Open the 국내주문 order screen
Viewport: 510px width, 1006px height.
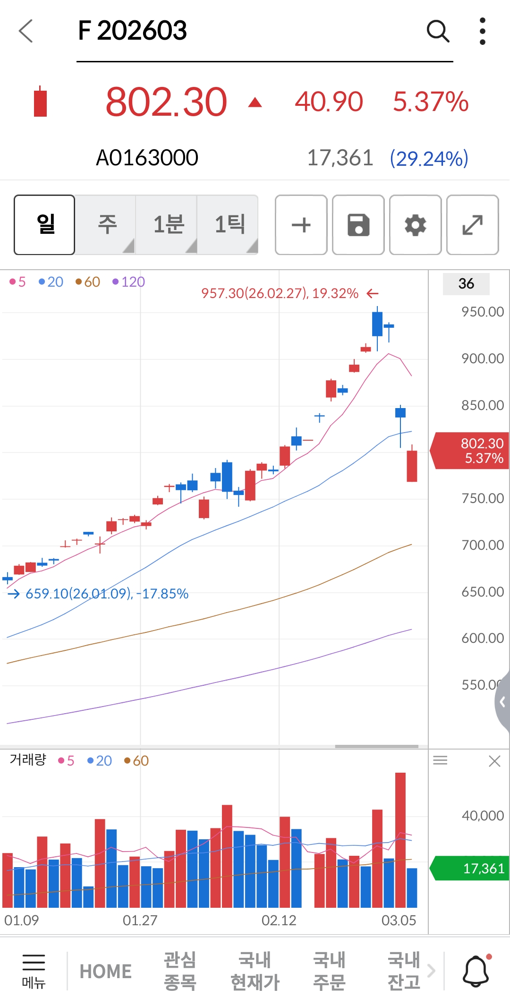pos(329,971)
